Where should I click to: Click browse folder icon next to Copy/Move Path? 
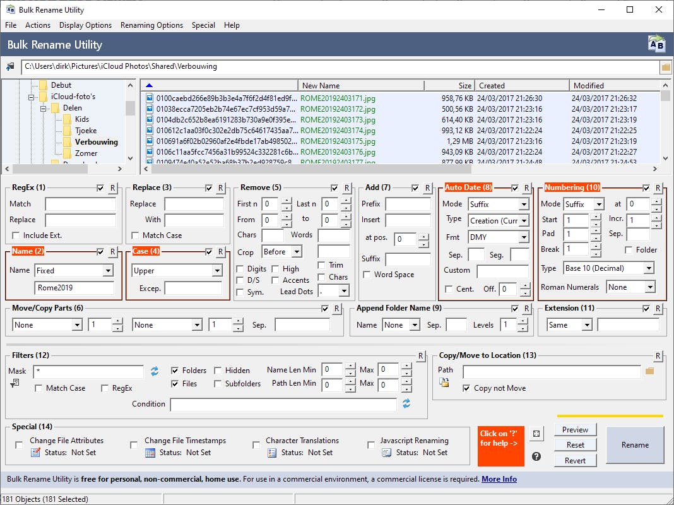(x=649, y=371)
